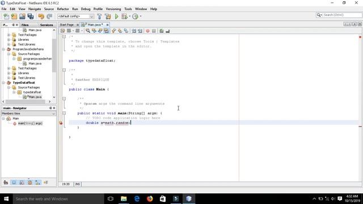Switch to the Services panel tab
Image resolution: width=363 pixels, height=204 pixels.
47,25
